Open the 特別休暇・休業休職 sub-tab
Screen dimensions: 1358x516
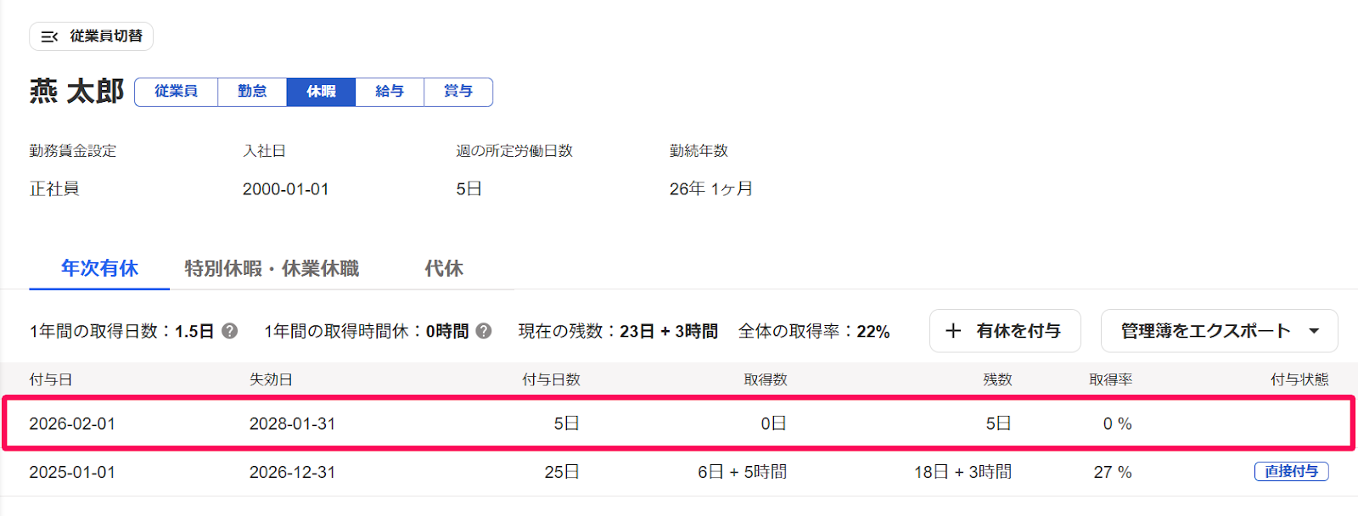tap(272, 269)
